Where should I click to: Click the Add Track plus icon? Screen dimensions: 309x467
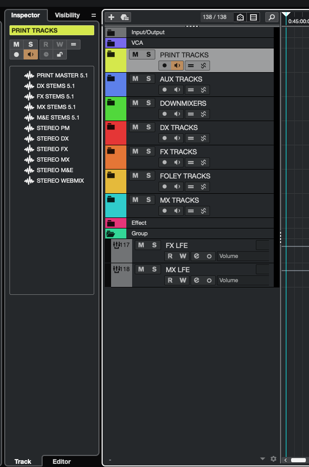[x=112, y=17]
